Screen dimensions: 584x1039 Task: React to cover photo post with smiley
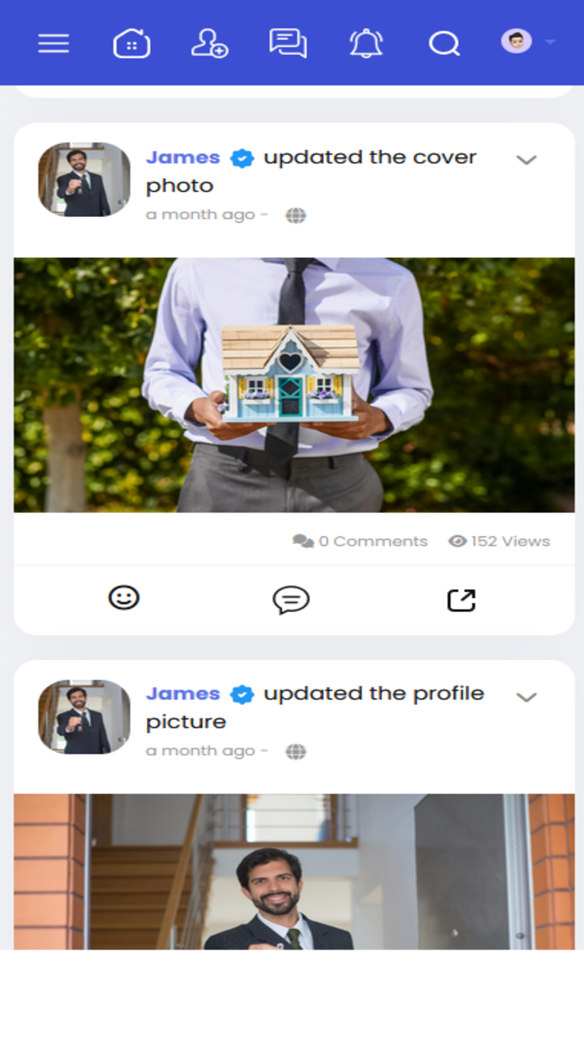tap(124, 598)
